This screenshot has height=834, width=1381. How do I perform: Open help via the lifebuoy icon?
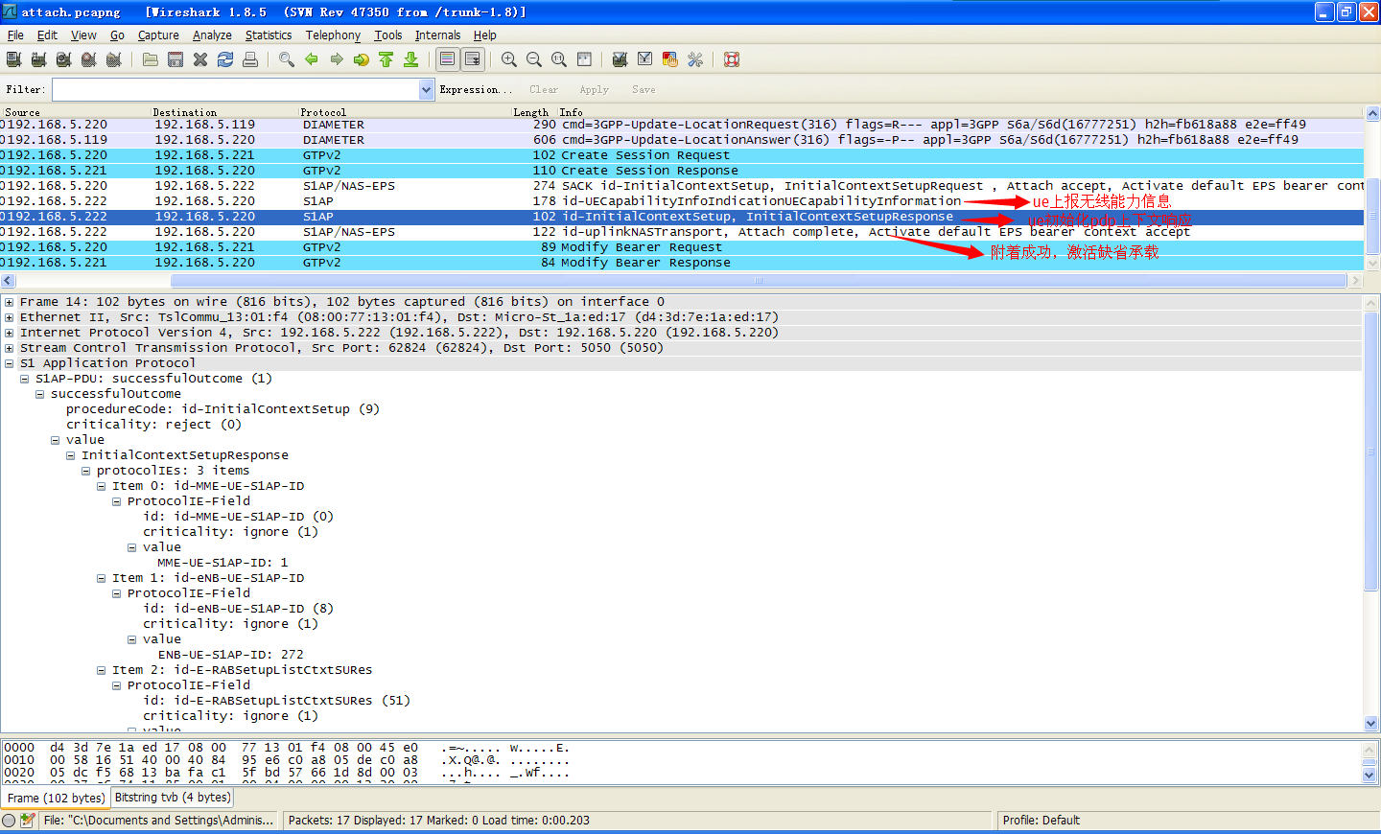(x=732, y=59)
